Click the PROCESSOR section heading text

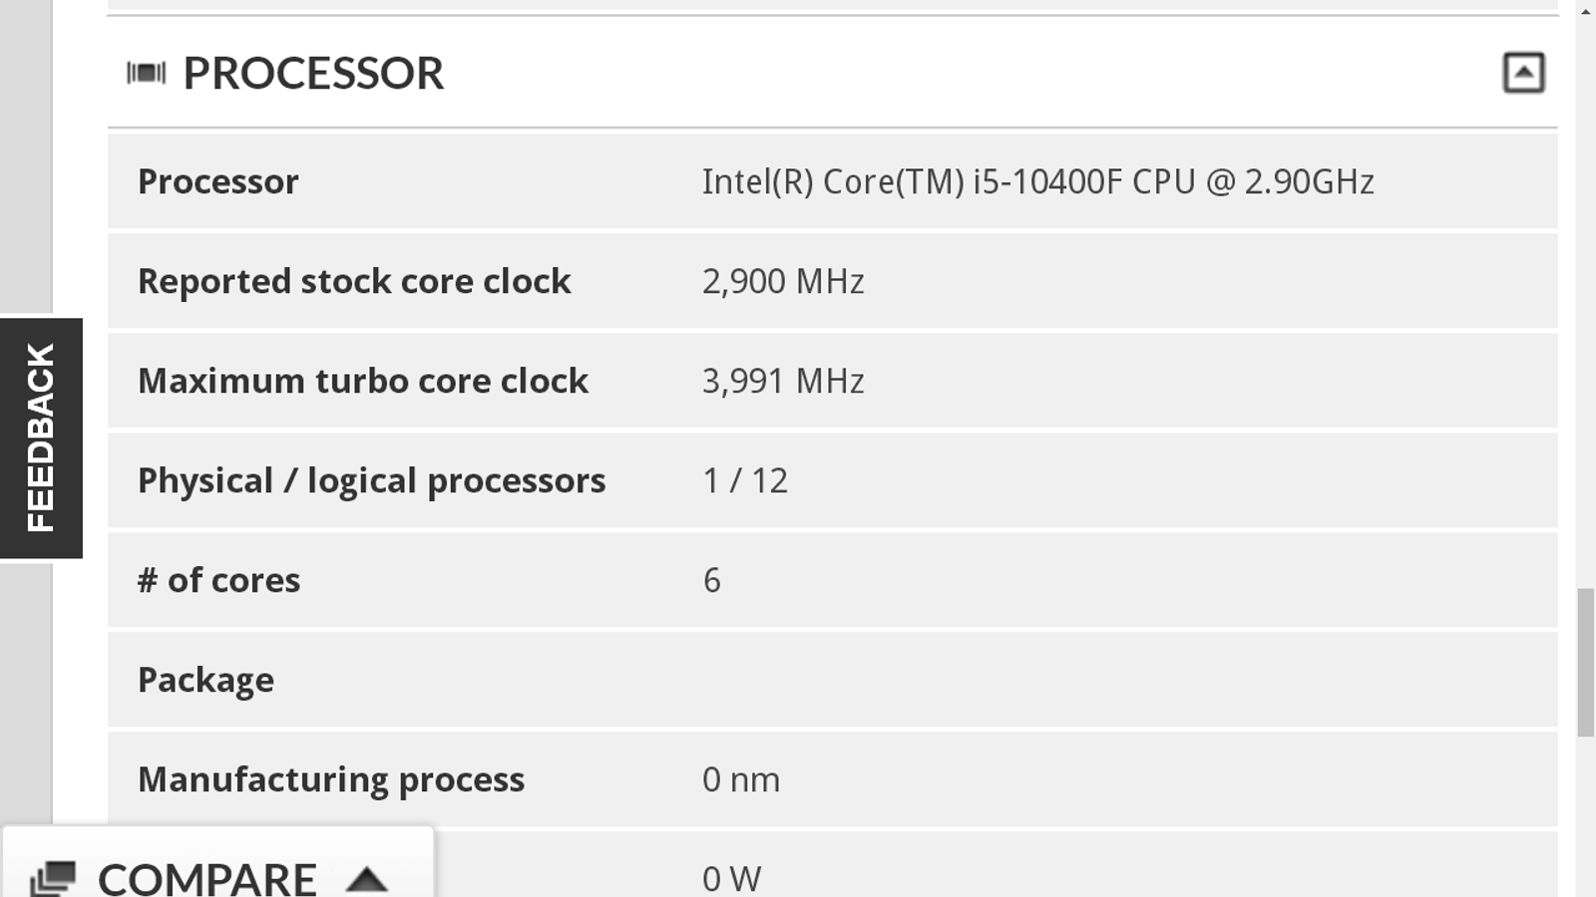coord(313,73)
